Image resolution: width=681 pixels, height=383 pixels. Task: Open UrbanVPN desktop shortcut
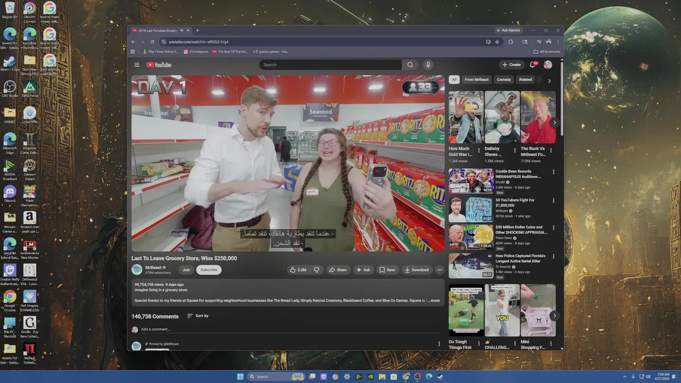[x=29, y=115]
